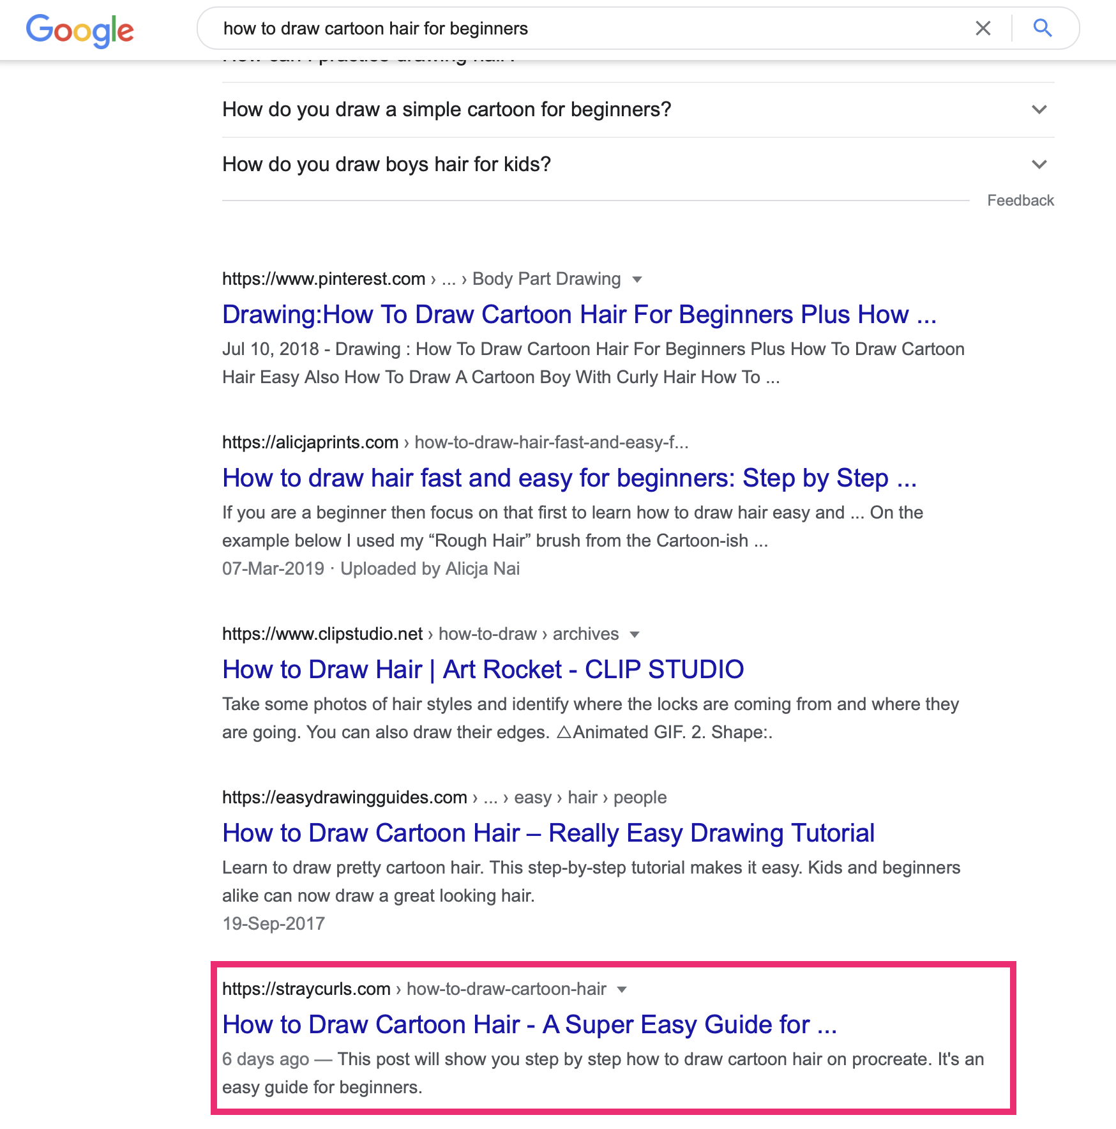Click the https://www.clipstudio.net URL breadcrumb
The image size is (1116, 1129).
tap(322, 634)
